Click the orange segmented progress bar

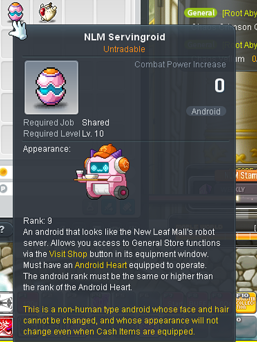coord(247,237)
